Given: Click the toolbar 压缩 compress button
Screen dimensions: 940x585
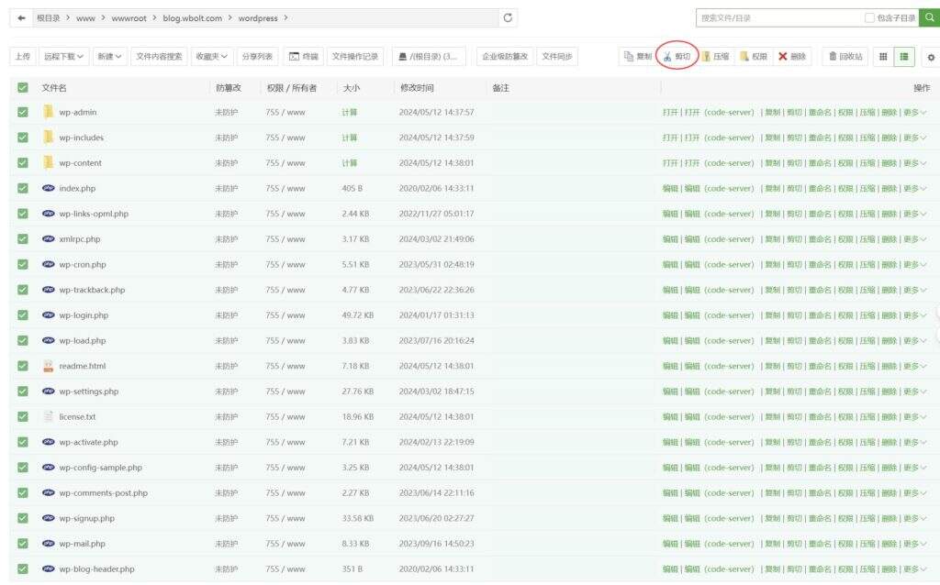Looking at the screenshot, I should tap(716, 56).
